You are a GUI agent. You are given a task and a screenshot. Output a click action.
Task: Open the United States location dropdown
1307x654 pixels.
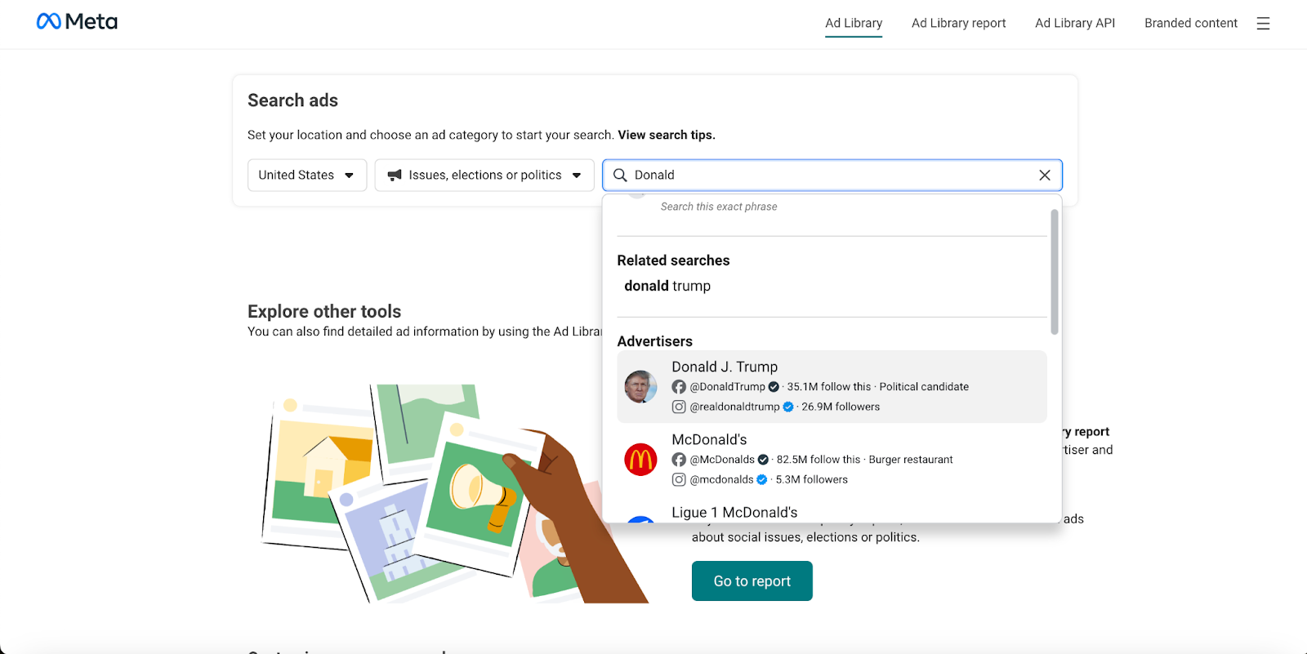click(307, 175)
